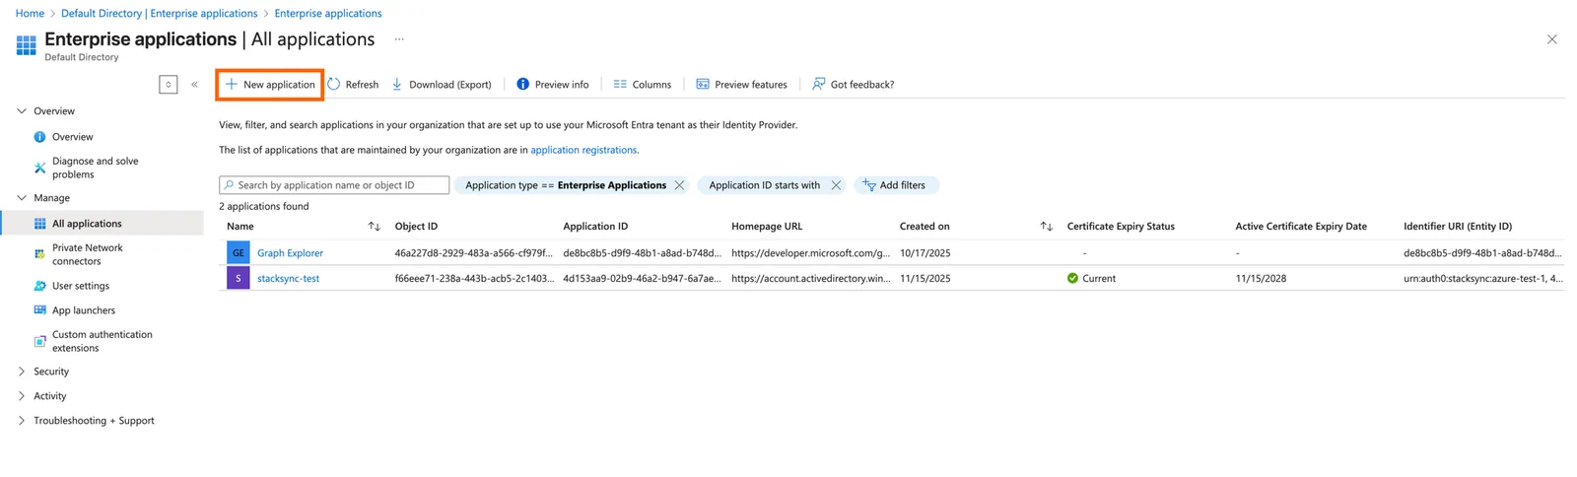
Task: Sort by Created on column arrows
Action: [1047, 227]
